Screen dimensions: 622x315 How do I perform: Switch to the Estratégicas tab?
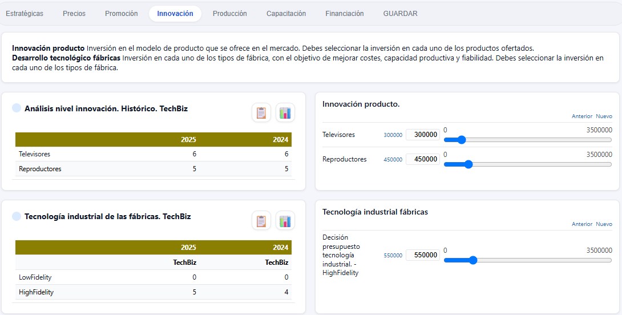pyautogui.click(x=25, y=14)
